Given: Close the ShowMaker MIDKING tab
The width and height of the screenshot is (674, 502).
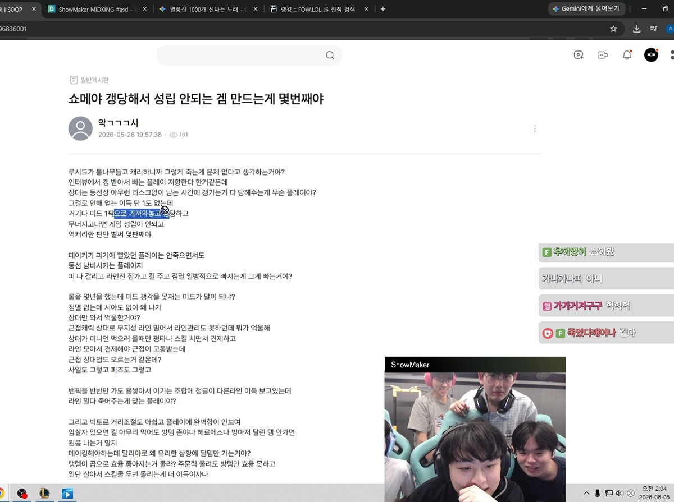Looking at the screenshot, I should click(145, 10).
